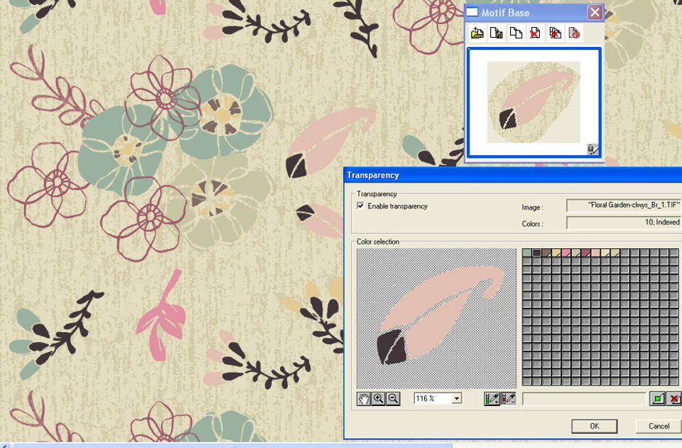The width and height of the screenshot is (682, 448).
Task: Delete all motifs in Motif Base
Action: point(556,33)
